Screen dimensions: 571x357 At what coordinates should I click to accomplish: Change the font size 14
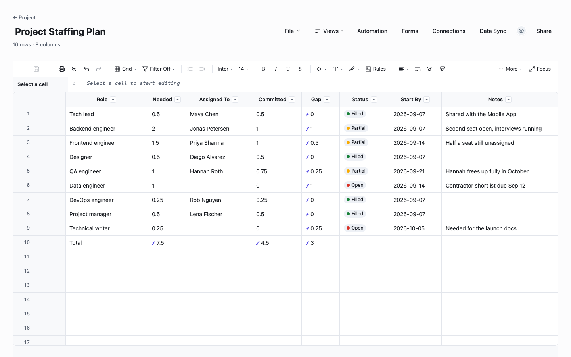[243, 69]
